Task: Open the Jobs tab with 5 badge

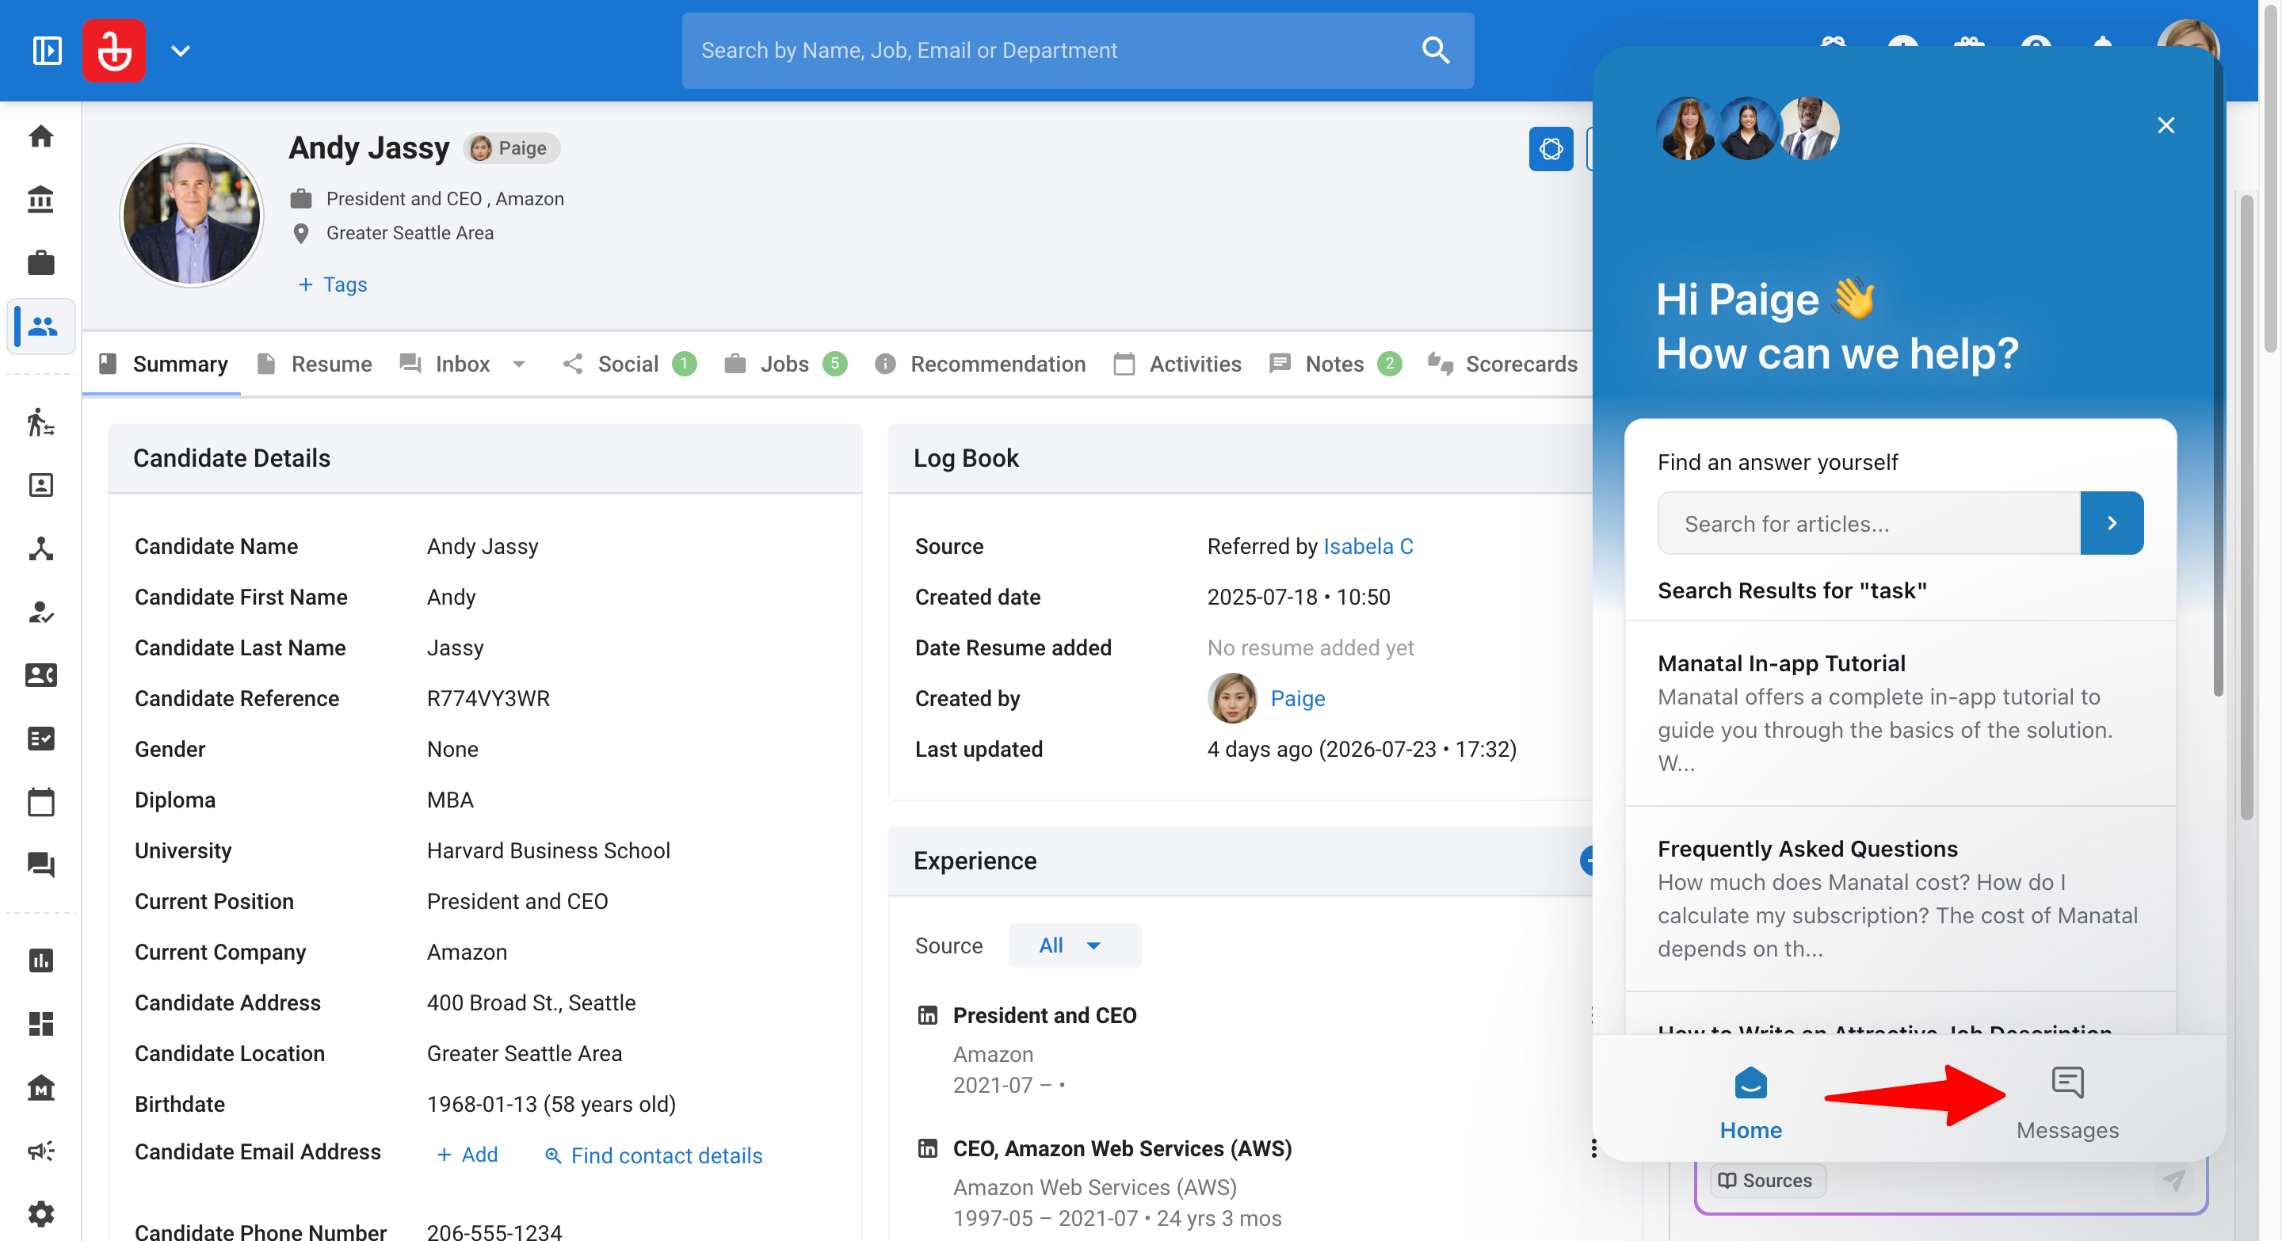Action: point(785,364)
